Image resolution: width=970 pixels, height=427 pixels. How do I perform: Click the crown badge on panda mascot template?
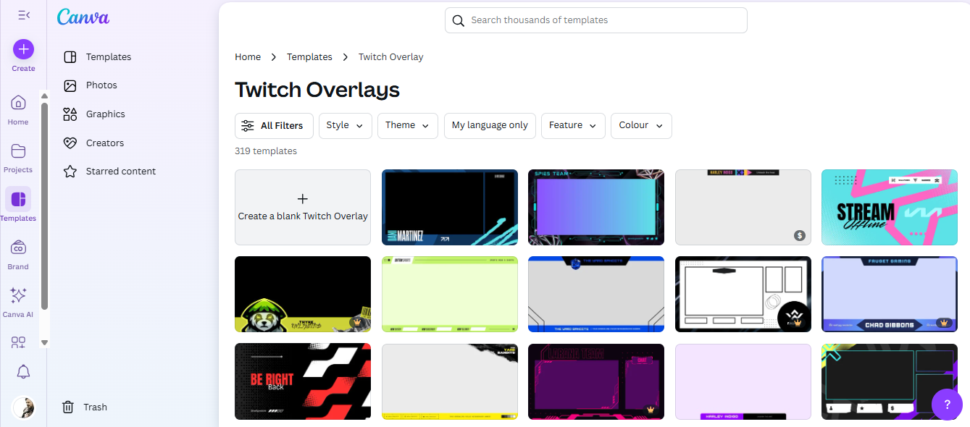pos(356,322)
